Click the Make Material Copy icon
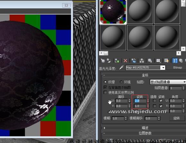Screen dimensions: 186x143 point(134,61)
